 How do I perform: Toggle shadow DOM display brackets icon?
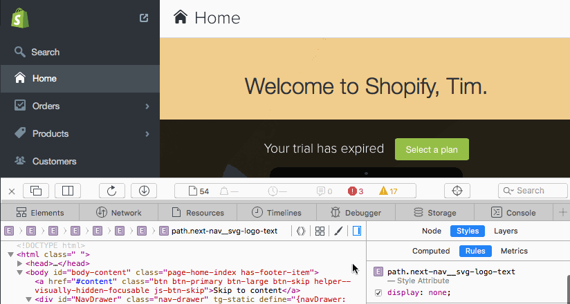(301, 231)
